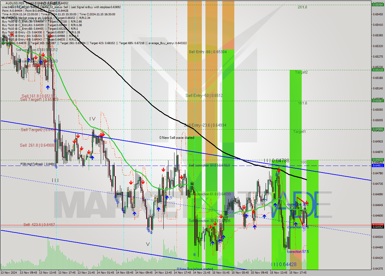The height and width of the screenshot is (276, 385).
Task: Click the green 0.64835 price tag
Action: [x=377, y=160]
